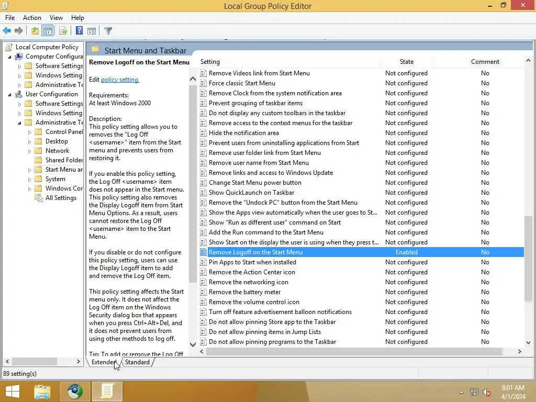Open the Action menu

click(x=32, y=18)
